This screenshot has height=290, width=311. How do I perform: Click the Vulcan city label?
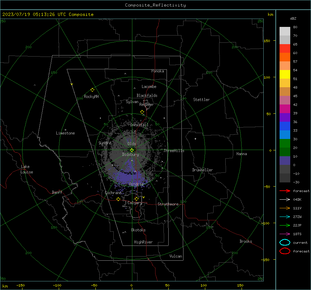176,256
